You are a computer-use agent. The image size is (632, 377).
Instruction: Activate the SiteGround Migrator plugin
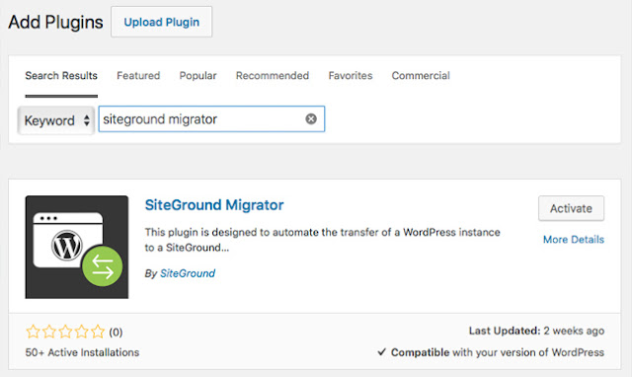pos(571,208)
